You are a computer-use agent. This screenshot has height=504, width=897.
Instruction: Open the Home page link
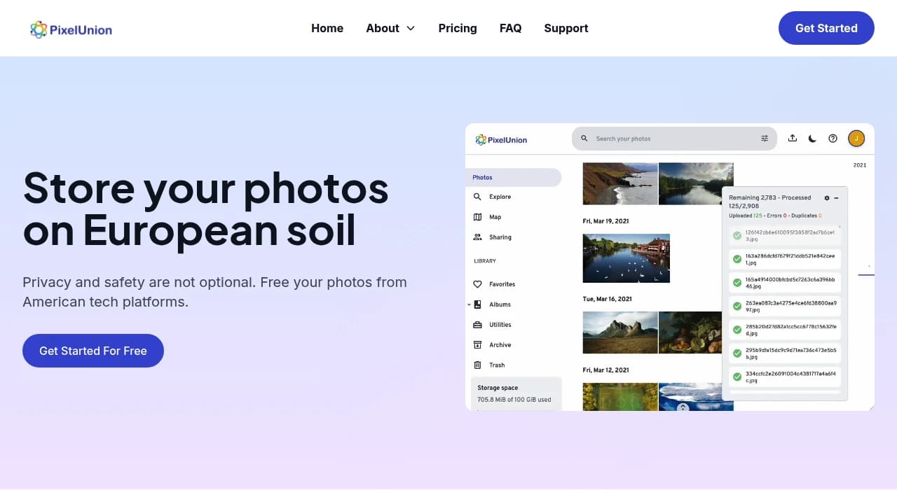pyautogui.click(x=327, y=28)
